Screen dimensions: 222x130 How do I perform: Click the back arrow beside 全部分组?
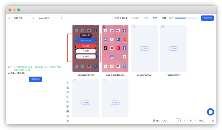9,18
